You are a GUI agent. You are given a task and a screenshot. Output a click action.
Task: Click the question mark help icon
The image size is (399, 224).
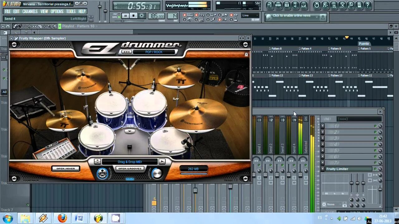(x=368, y=5)
